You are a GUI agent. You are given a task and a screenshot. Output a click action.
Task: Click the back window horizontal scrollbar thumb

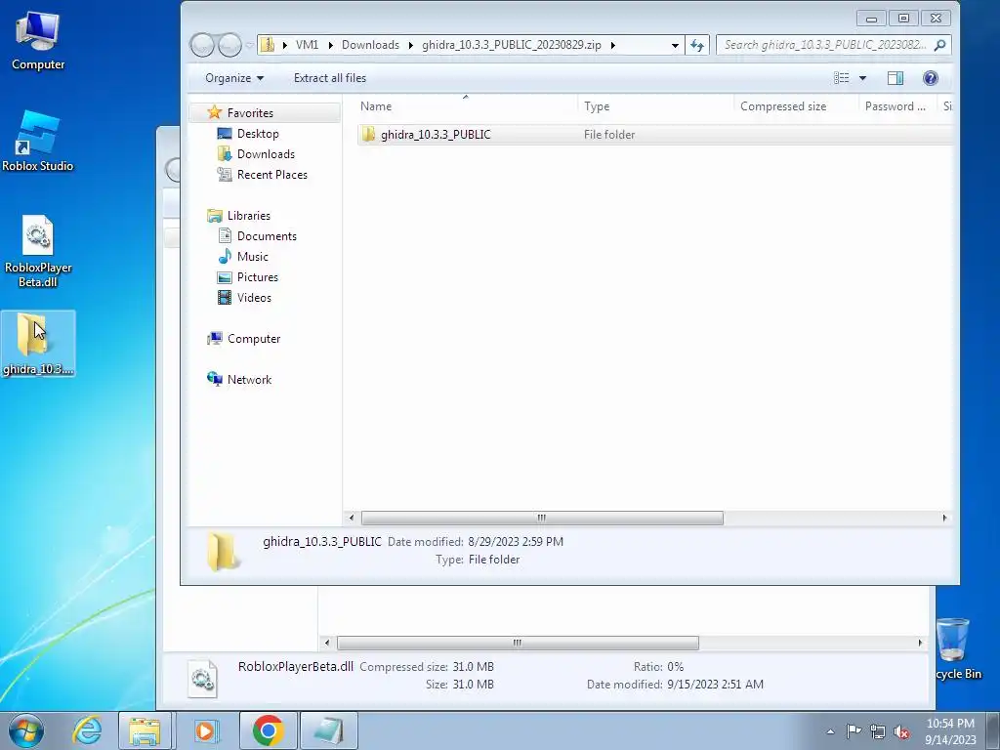pos(518,643)
